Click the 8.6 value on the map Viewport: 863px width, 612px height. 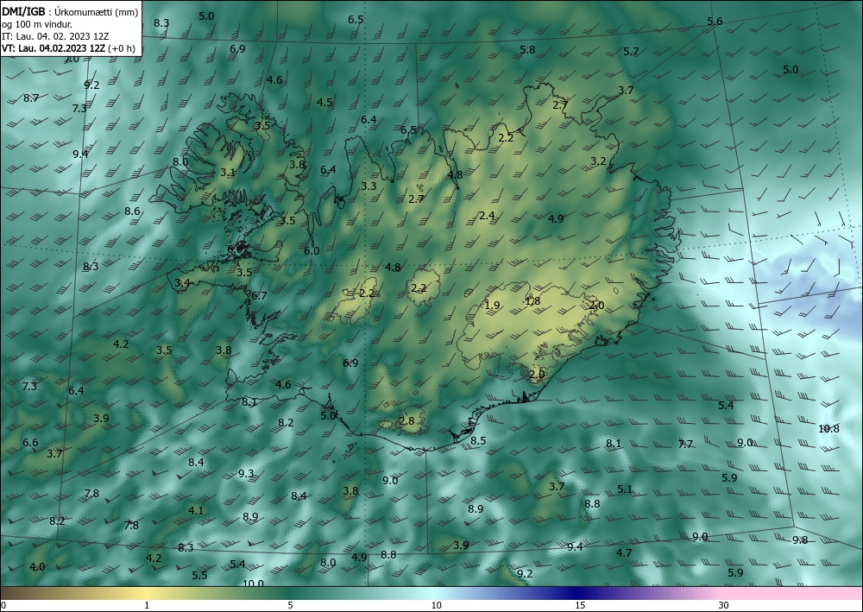click(x=132, y=211)
